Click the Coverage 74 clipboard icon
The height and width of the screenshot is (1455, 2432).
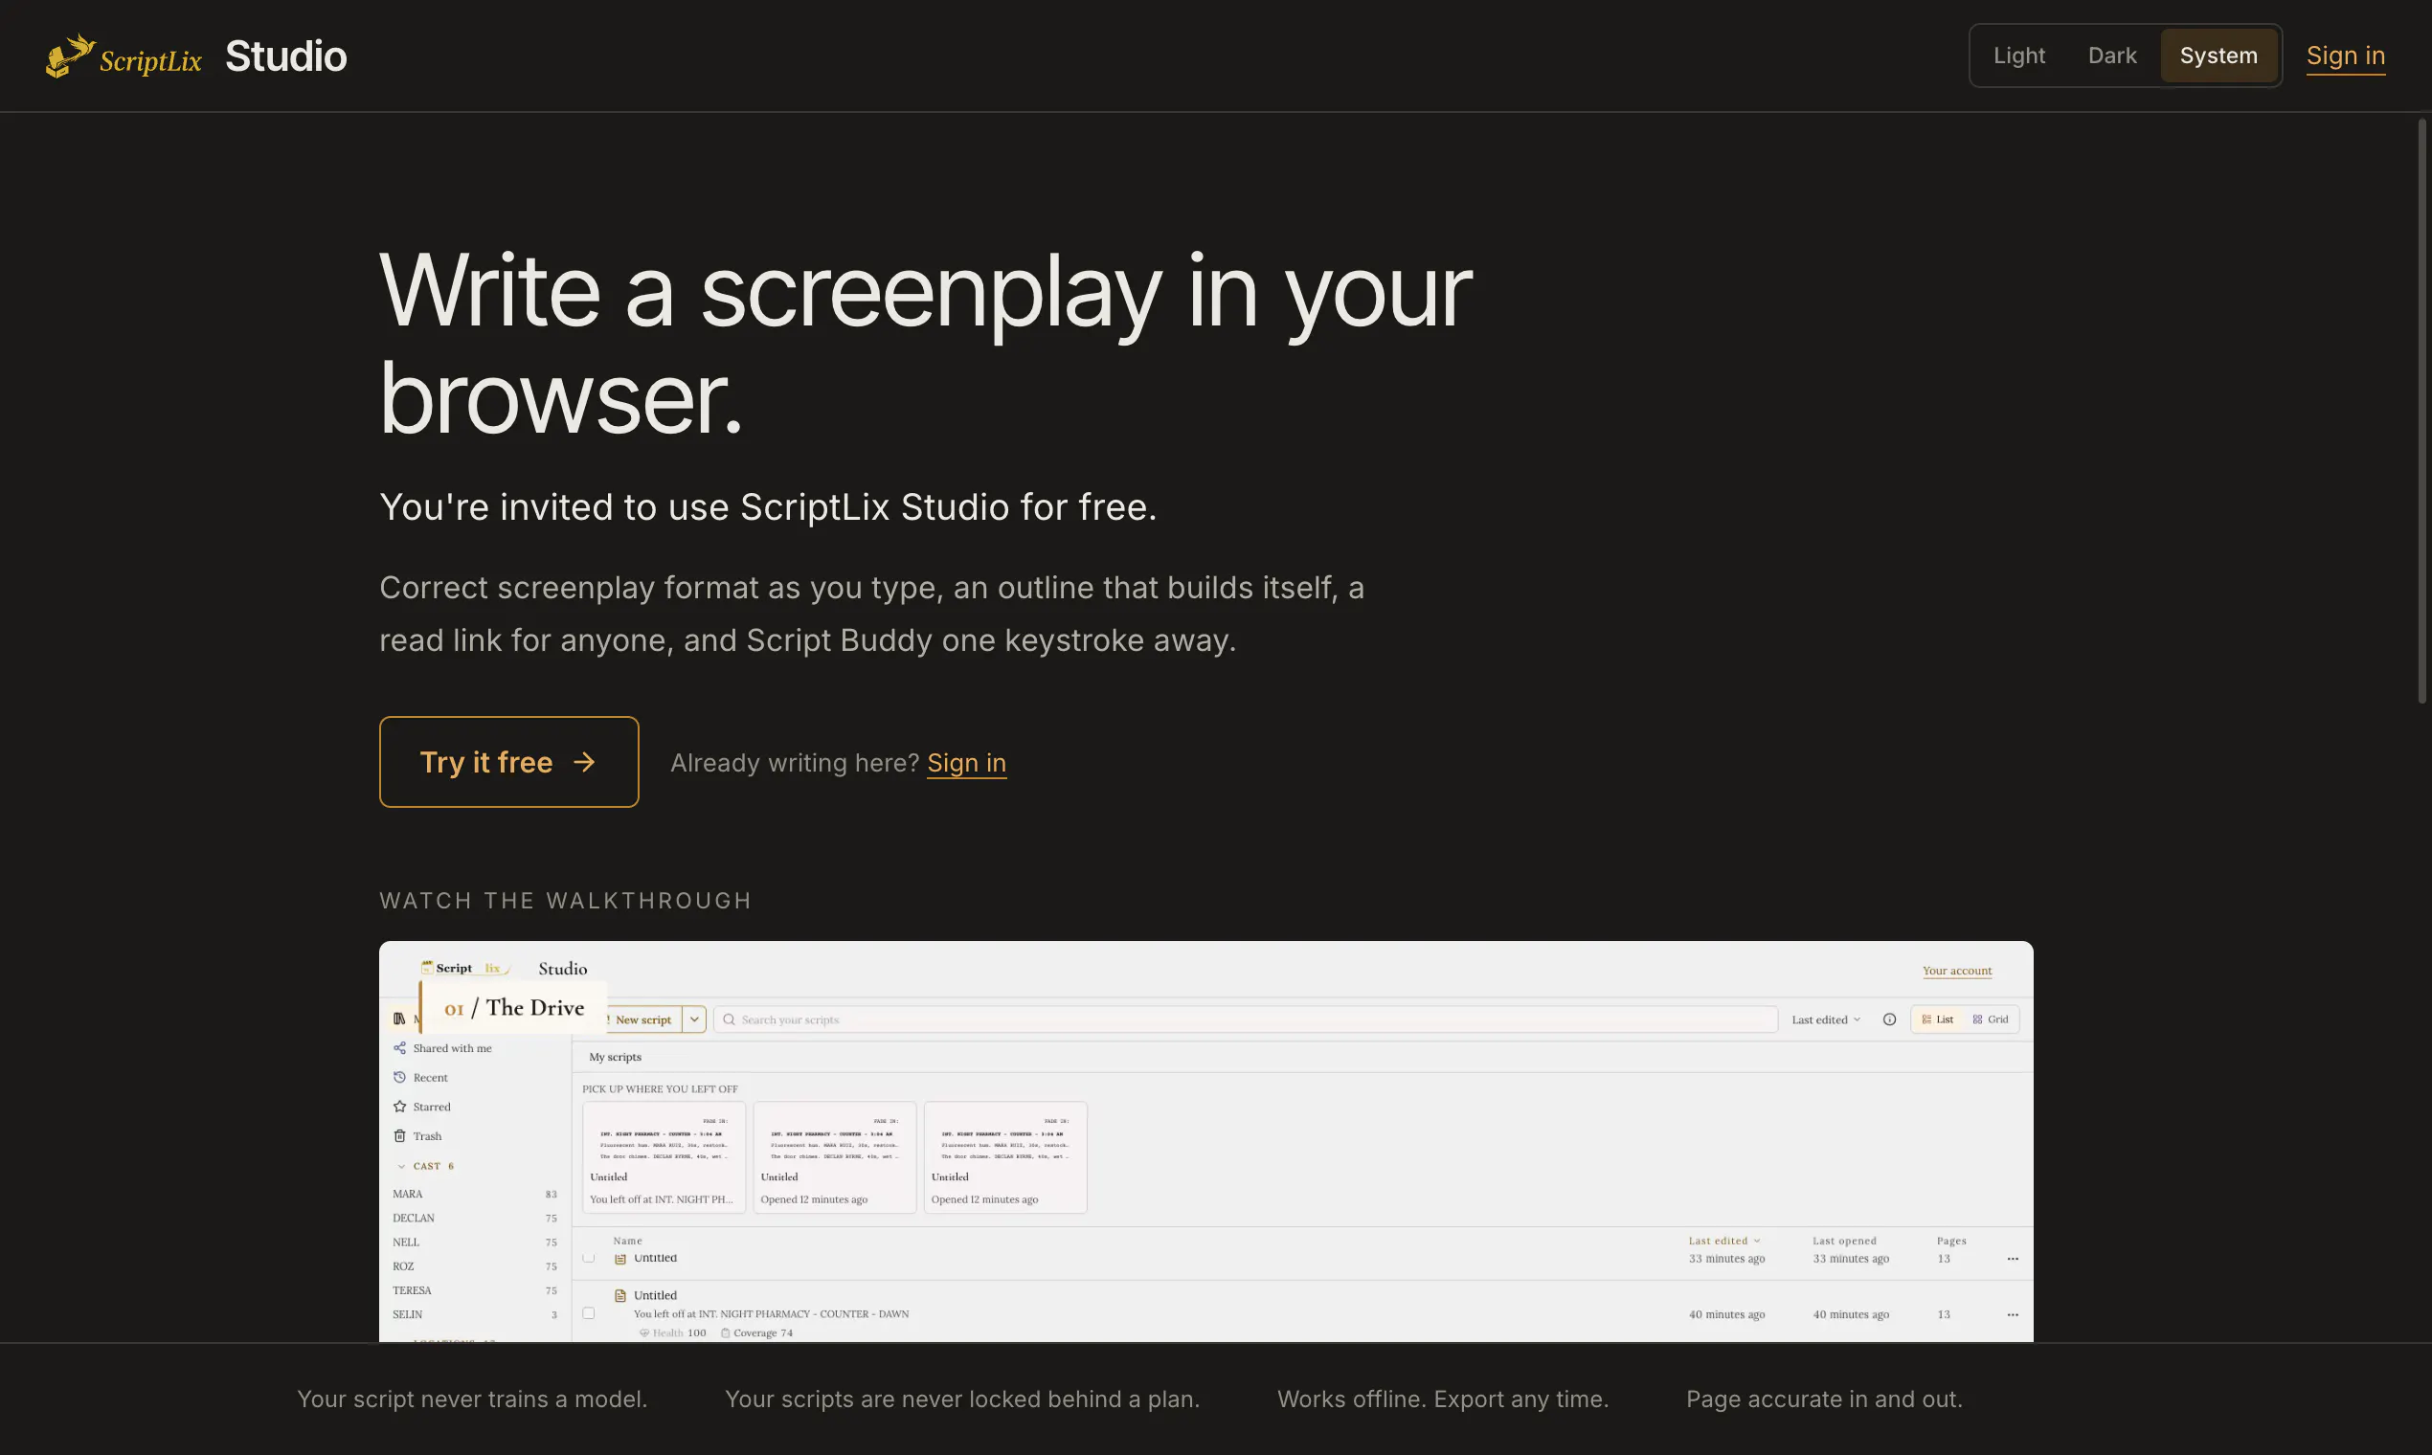(725, 1333)
